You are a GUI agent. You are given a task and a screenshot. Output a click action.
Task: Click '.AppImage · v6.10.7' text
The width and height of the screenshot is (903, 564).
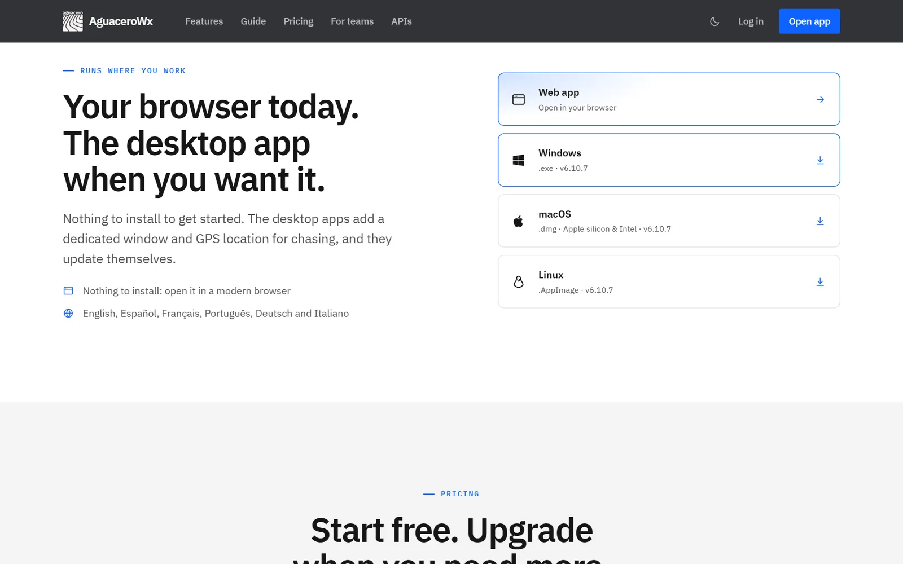575,290
